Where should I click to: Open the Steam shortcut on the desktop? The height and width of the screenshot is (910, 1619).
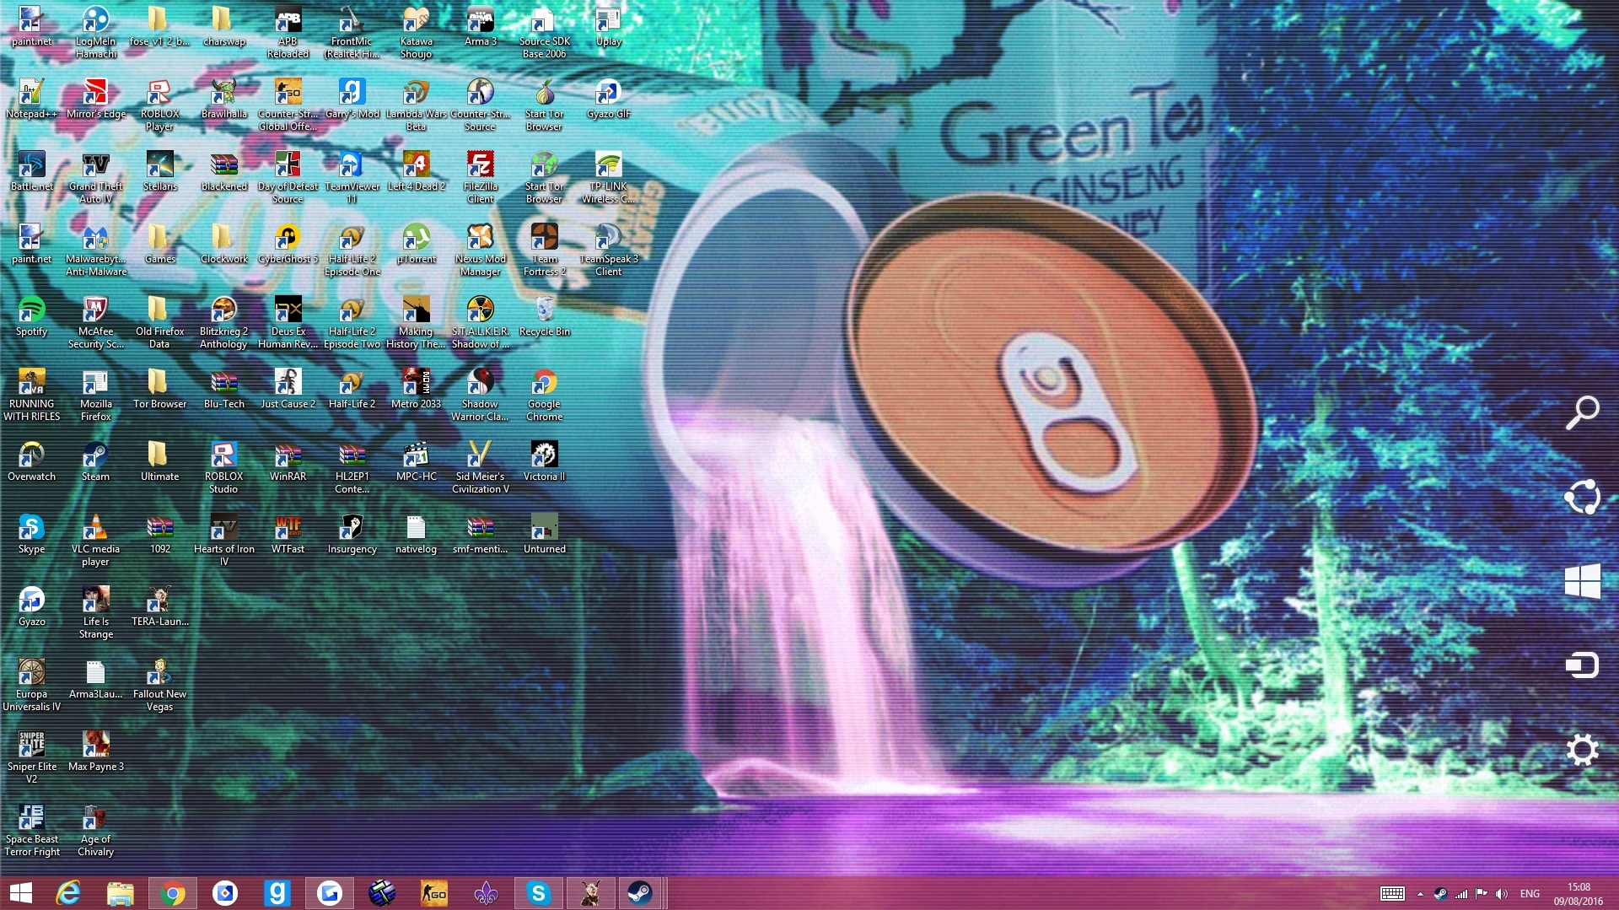tap(96, 461)
